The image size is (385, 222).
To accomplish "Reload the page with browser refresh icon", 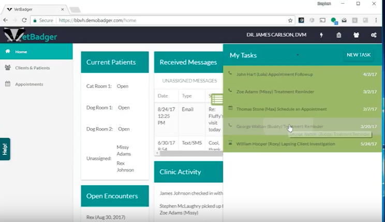I will tap(24, 20).
